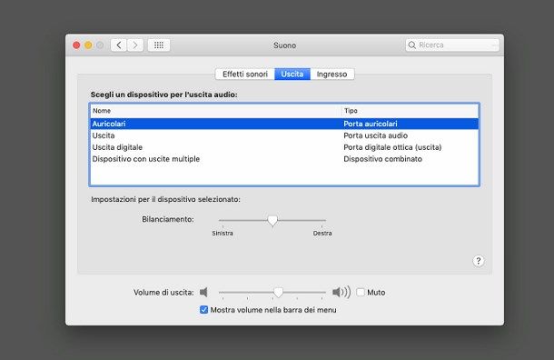
Task: Minimize the window with the yellow button
Action: 88,45
